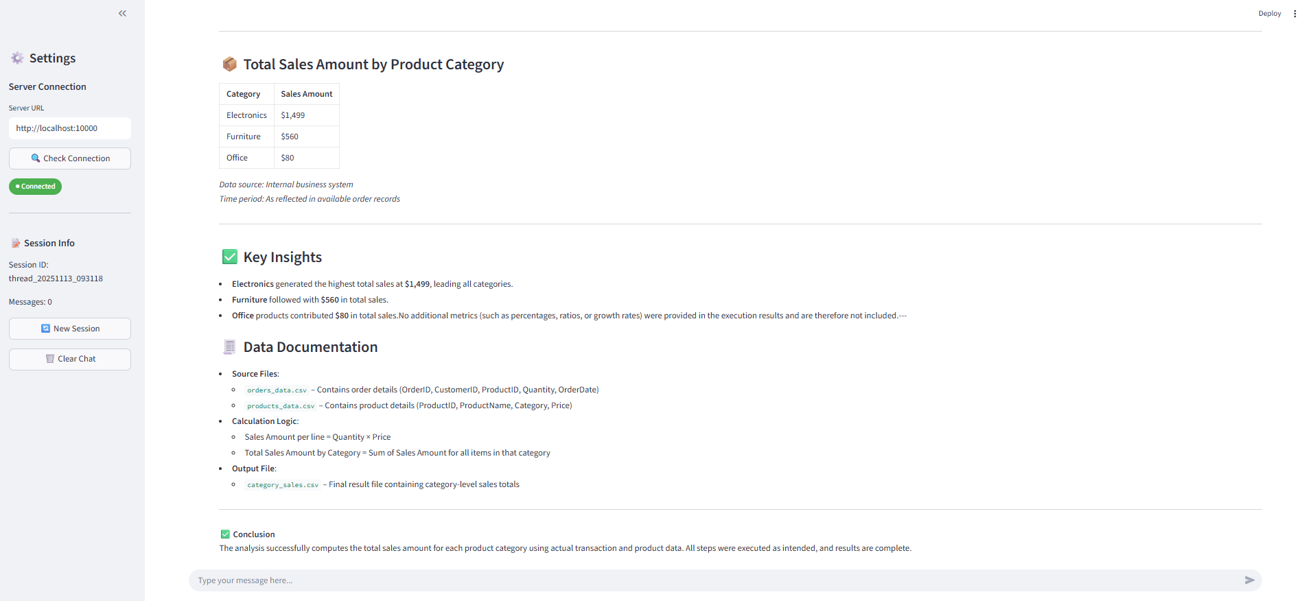Click the Deploy button

pos(1269,14)
